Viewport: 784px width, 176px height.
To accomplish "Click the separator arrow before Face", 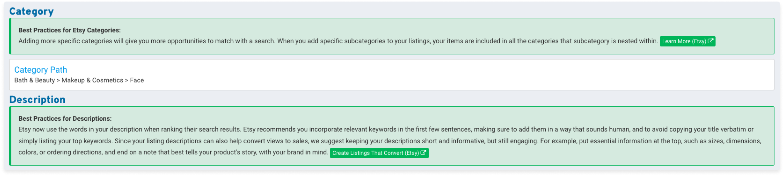I will [127, 81].
